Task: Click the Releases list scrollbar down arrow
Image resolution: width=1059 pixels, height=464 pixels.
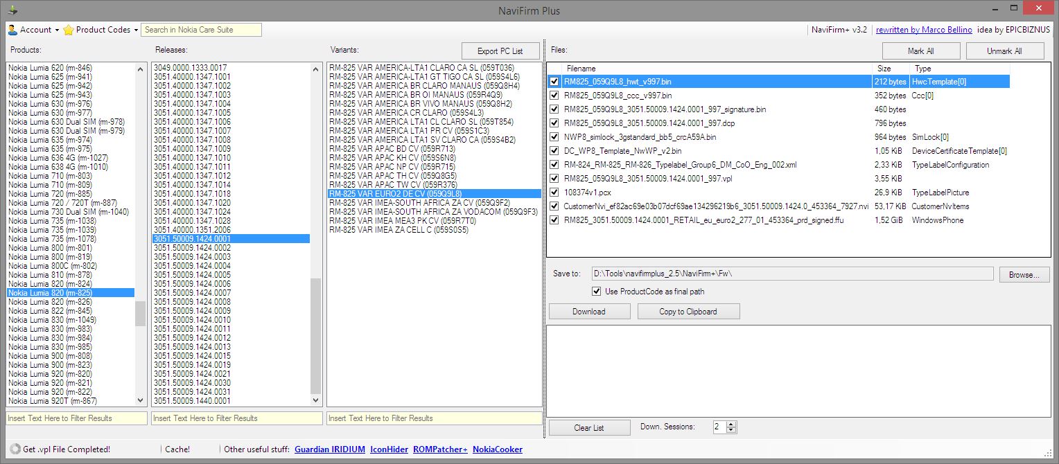Action: point(316,400)
